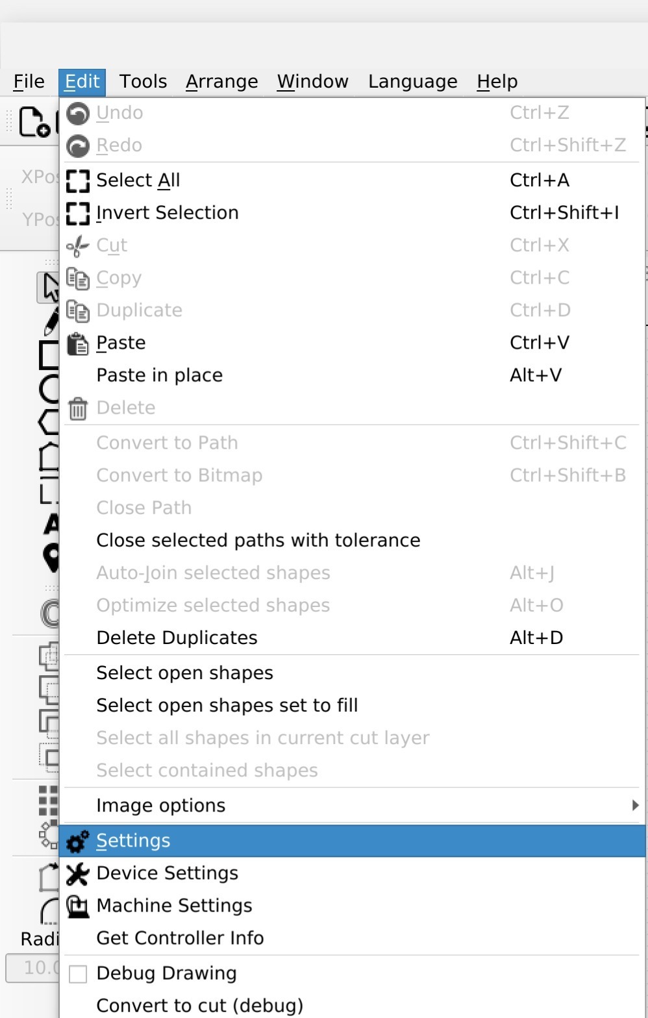Select the arrow pointer tool

[x=49, y=288]
